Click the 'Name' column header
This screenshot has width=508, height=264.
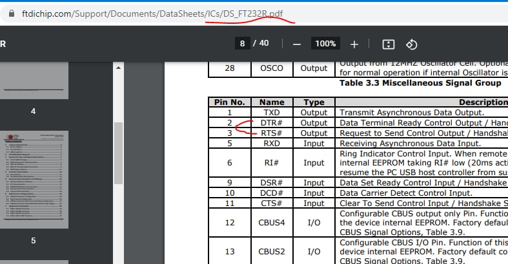(272, 102)
